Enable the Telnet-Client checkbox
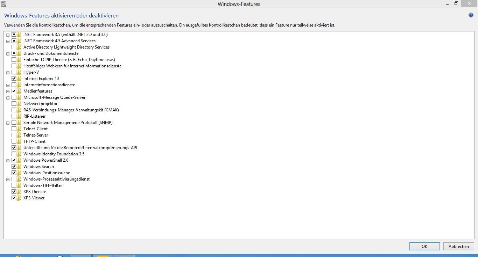478x257 pixels. coord(14,129)
